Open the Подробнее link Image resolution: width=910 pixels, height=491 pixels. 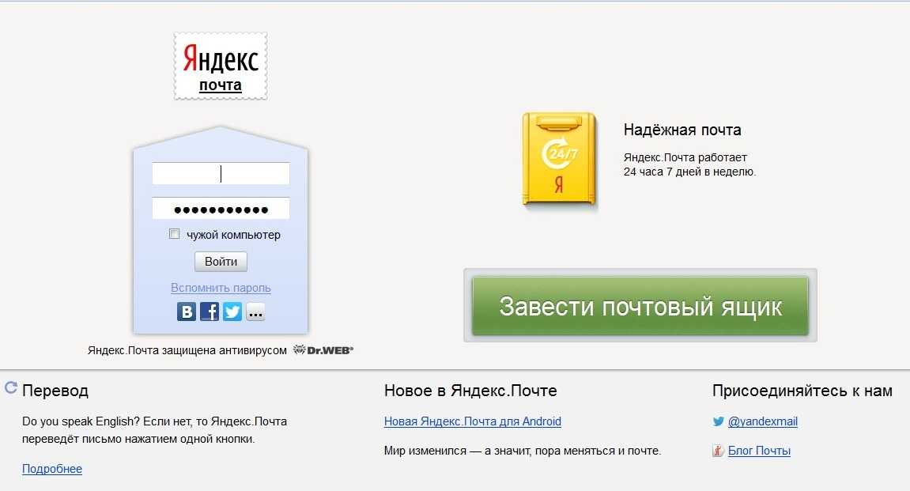[52, 469]
